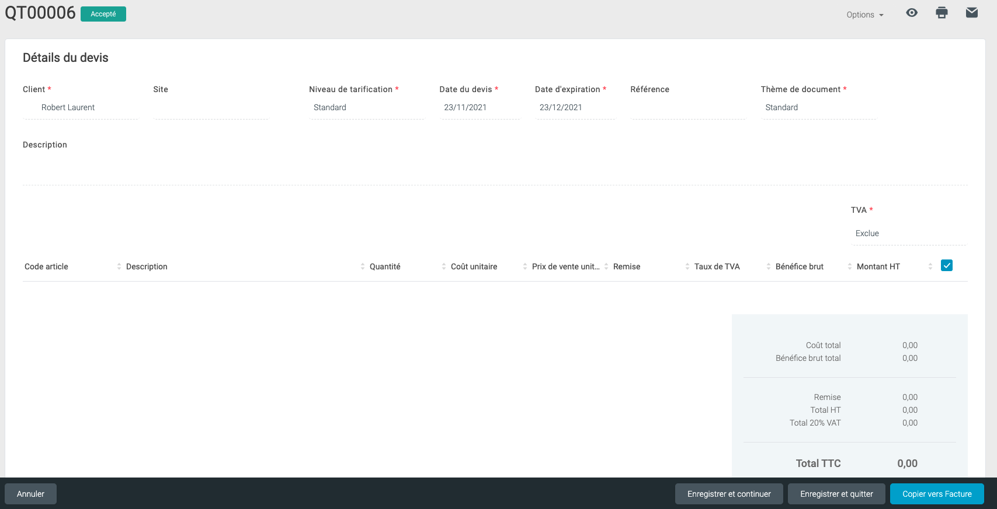This screenshot has width=997, height=509.
Task: Open the TVA dropdown showing Exclue
Action: pyautogui.click(x=908, y=233)
